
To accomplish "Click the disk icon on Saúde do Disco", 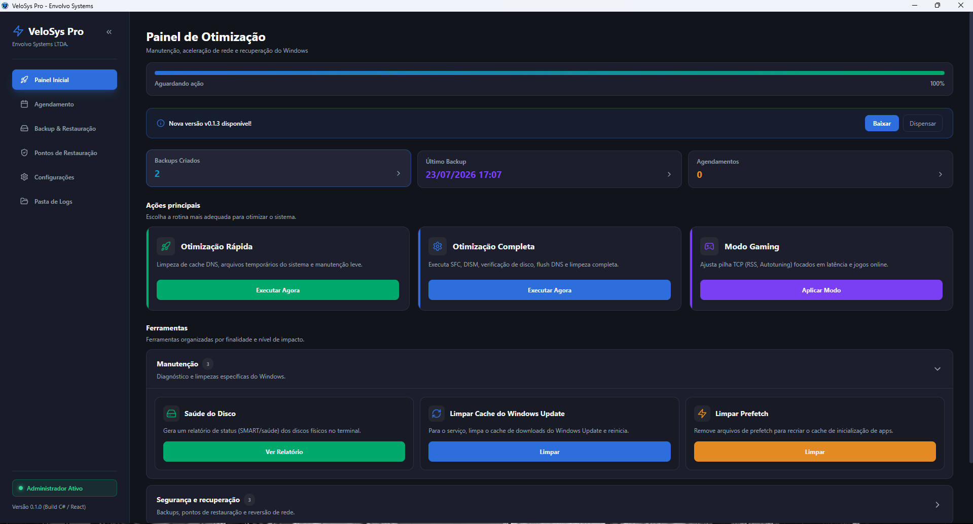I will click(x=171, y=414).
